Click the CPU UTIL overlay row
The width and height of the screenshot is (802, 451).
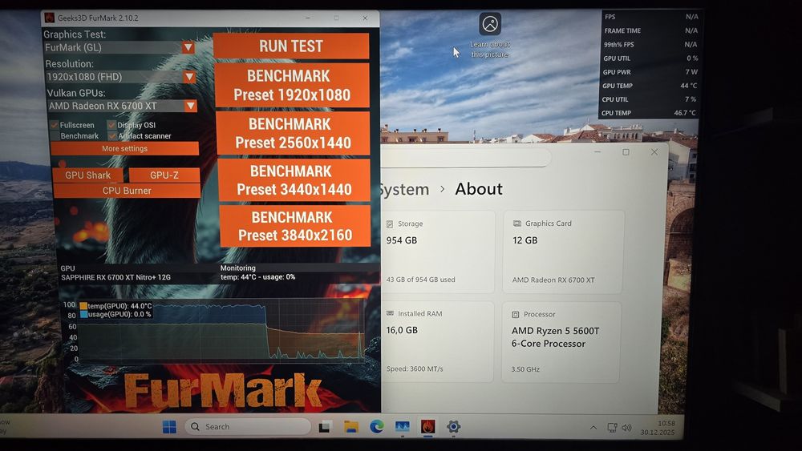tap(649, 99)
